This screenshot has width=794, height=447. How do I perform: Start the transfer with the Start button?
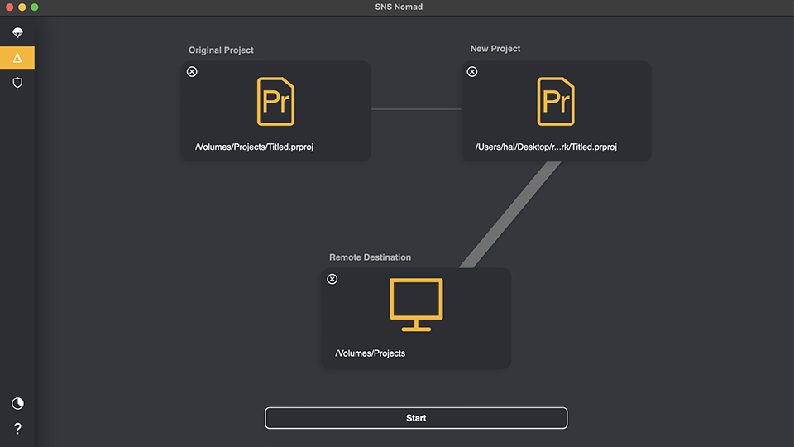click(x=416, y=418)
